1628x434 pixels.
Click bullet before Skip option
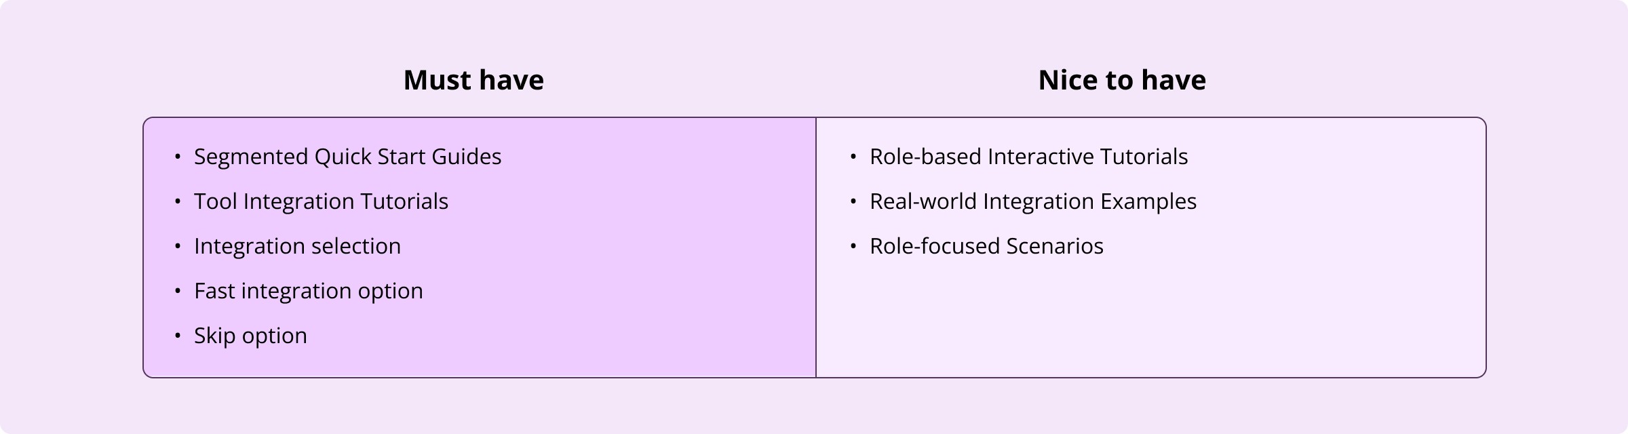point(178,336)
